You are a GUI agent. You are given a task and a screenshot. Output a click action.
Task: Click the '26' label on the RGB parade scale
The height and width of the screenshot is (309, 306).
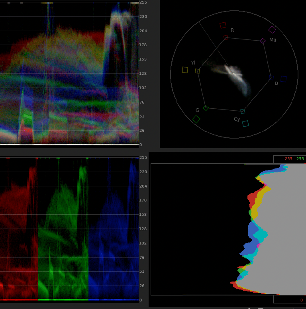coord(142,286)
